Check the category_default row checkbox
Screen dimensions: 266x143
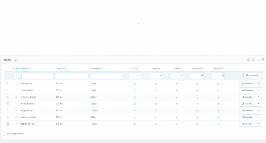coord(8,117)
